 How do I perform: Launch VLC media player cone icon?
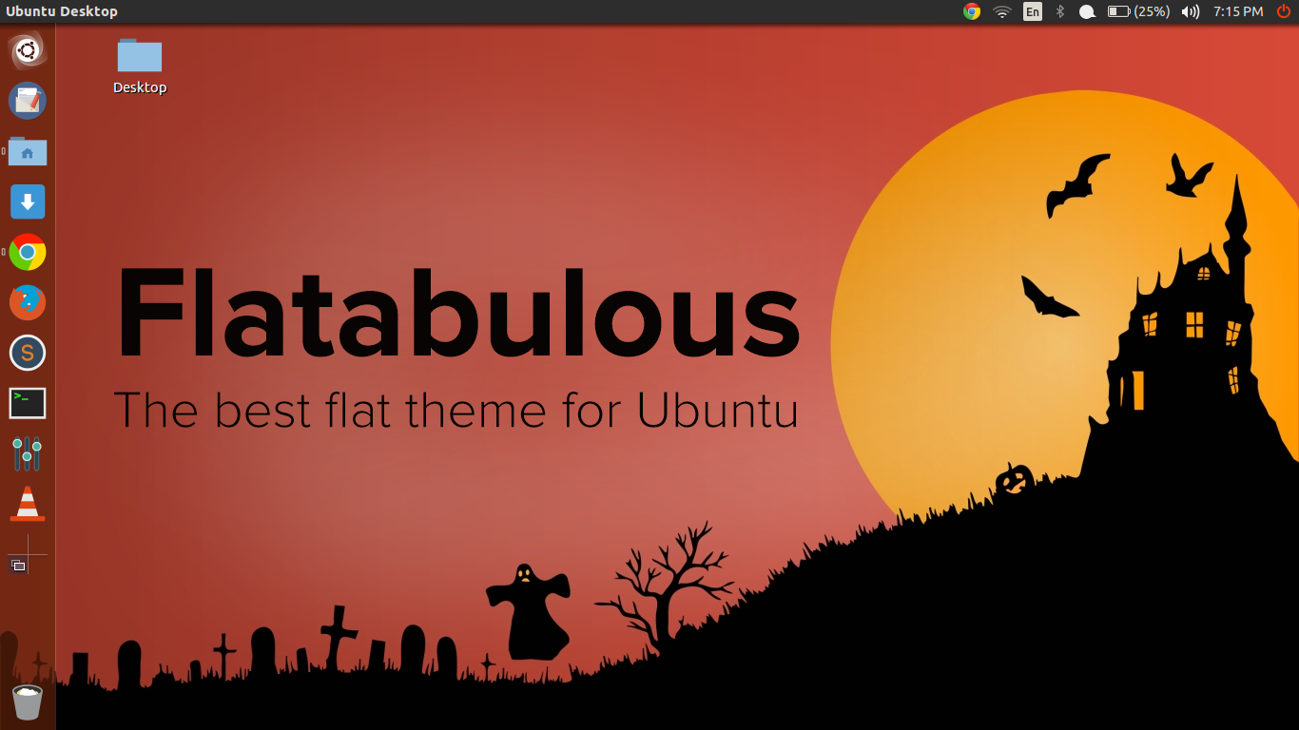coord(28,504)
